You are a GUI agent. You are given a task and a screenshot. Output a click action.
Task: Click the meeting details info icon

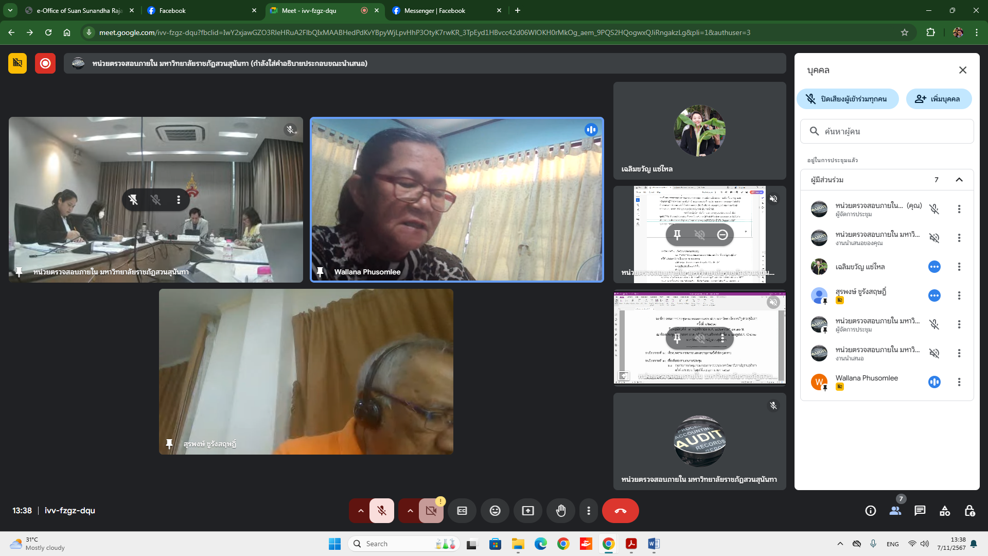pos(871,511)
